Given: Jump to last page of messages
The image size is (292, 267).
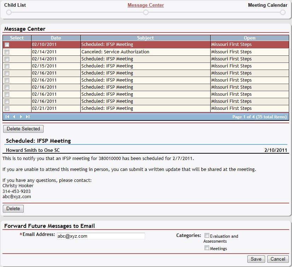Looking at the screenshot, I should (x=28, y=117).
